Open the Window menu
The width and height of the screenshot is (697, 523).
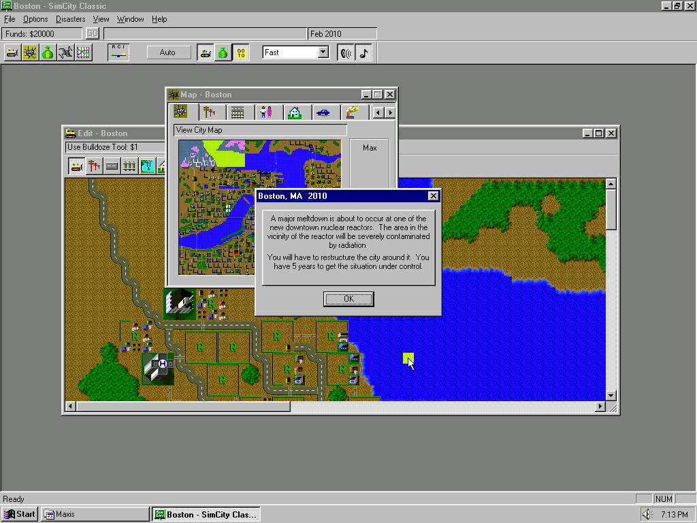tap(130, 19)
